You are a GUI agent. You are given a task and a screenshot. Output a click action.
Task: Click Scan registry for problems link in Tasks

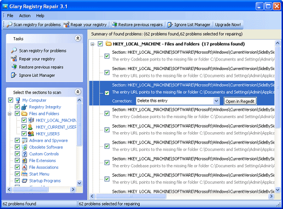coord(42,51)
